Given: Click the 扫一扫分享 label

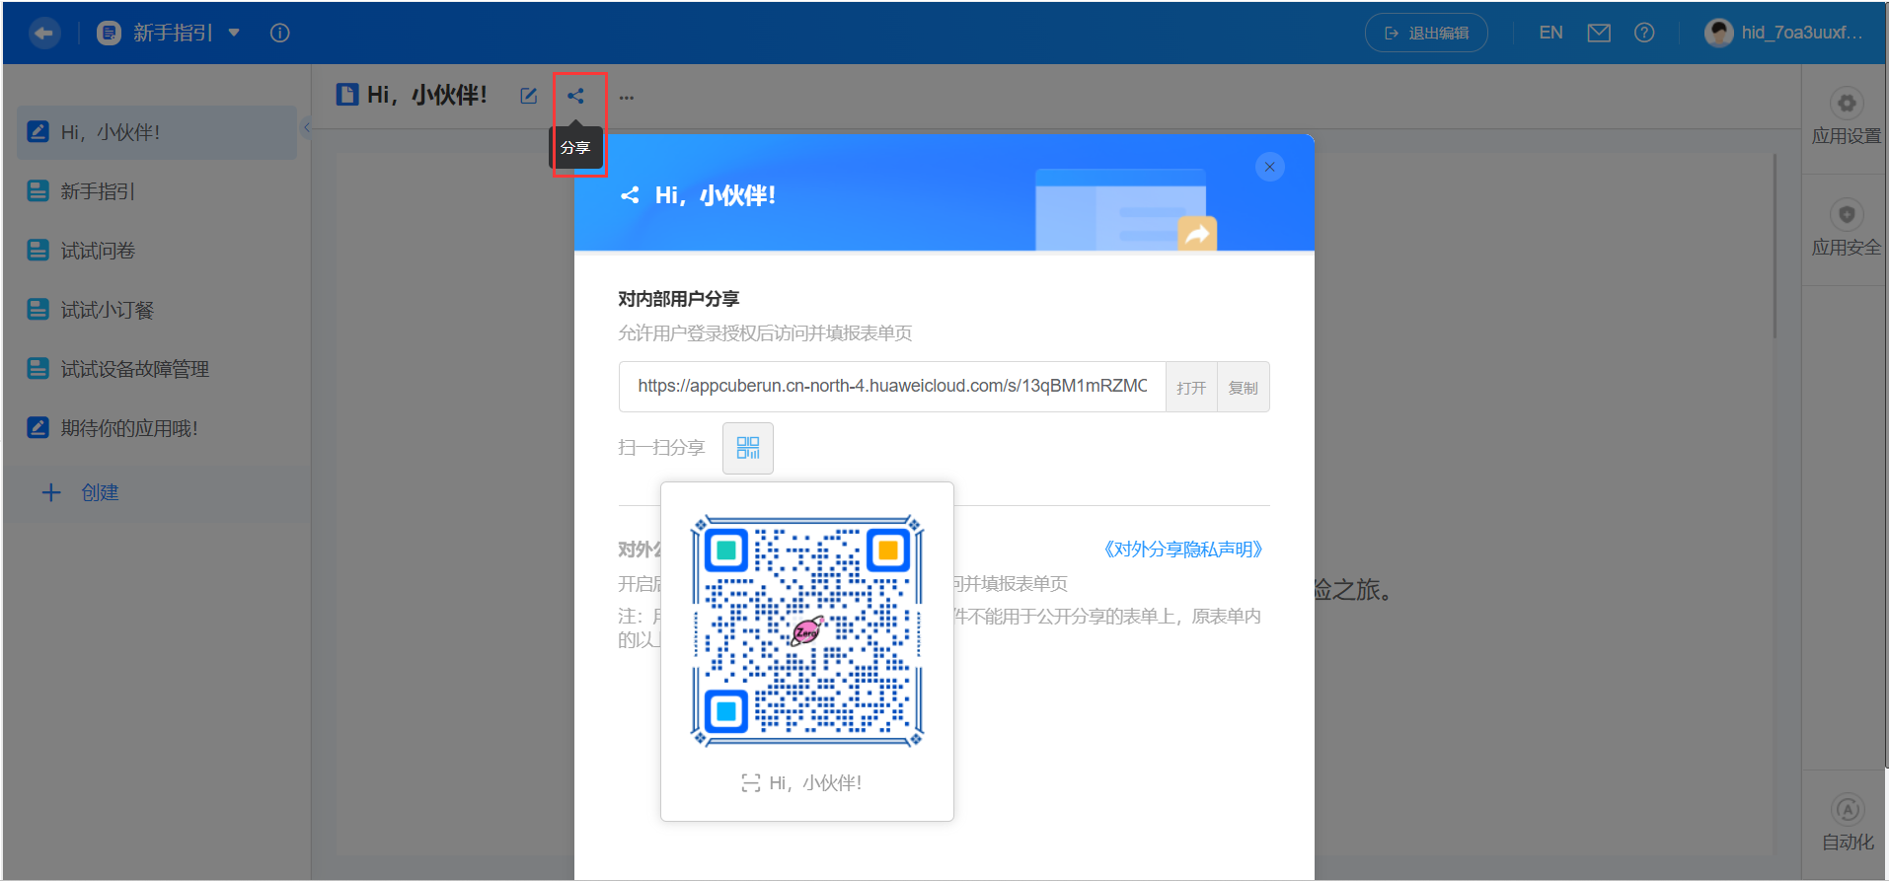Looking at the screenshot, I should [x=661, y=448].
